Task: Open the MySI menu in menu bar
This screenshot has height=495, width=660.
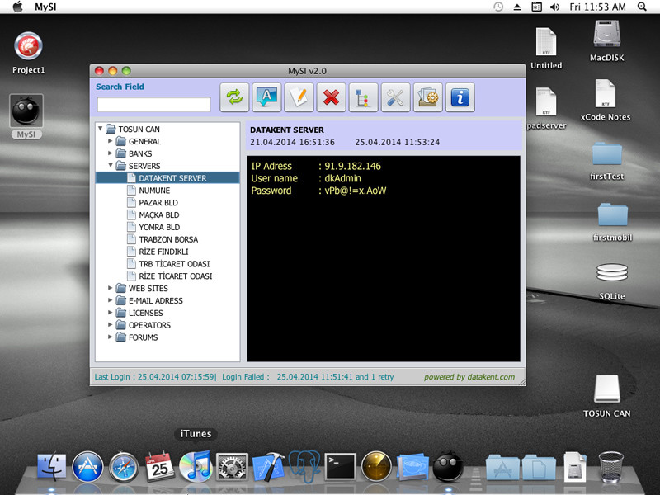Action: click(45, 7)
